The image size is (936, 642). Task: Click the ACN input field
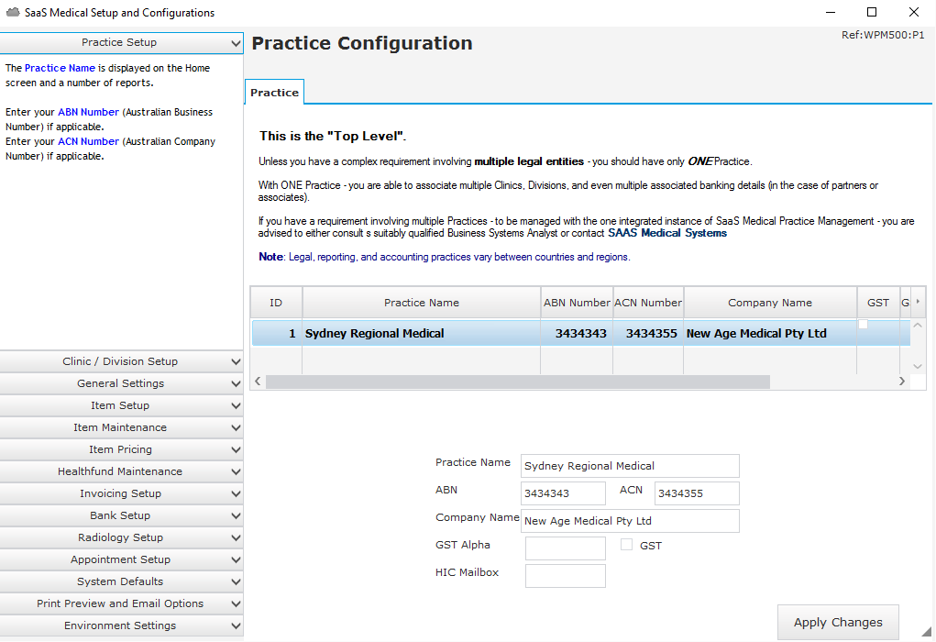tap(697, 493)
